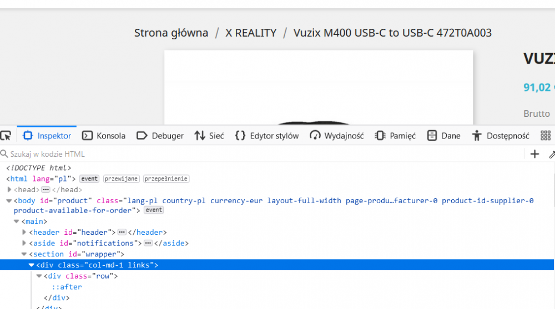This screenshot has width=555, height=309.
Task: Open the Edytor stylów tab
Action: click(268, 136)
